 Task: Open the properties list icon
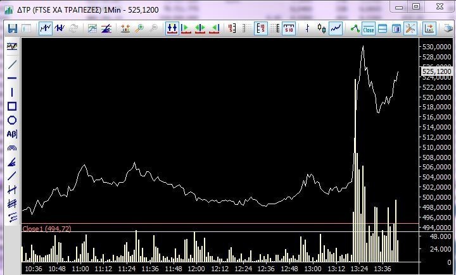[27, 28]
